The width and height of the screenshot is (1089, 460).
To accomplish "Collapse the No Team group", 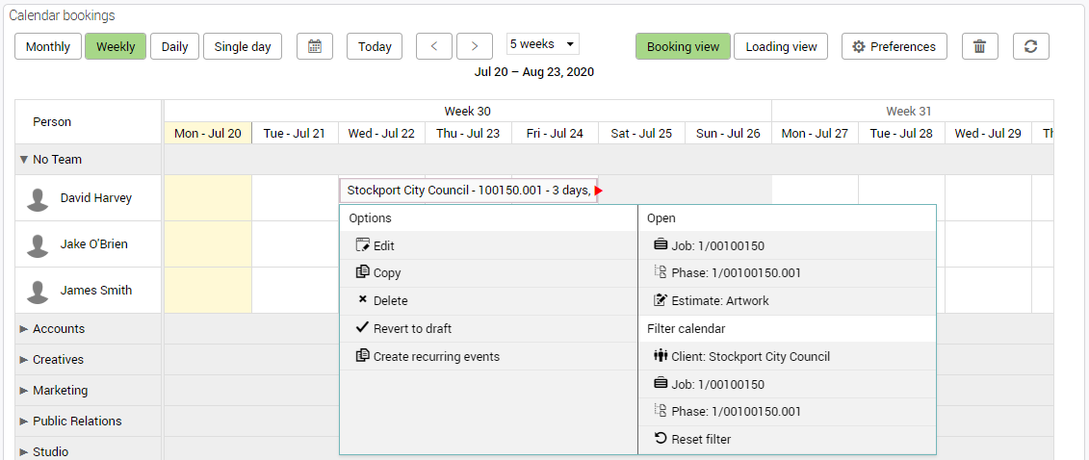I will (24, 160).
